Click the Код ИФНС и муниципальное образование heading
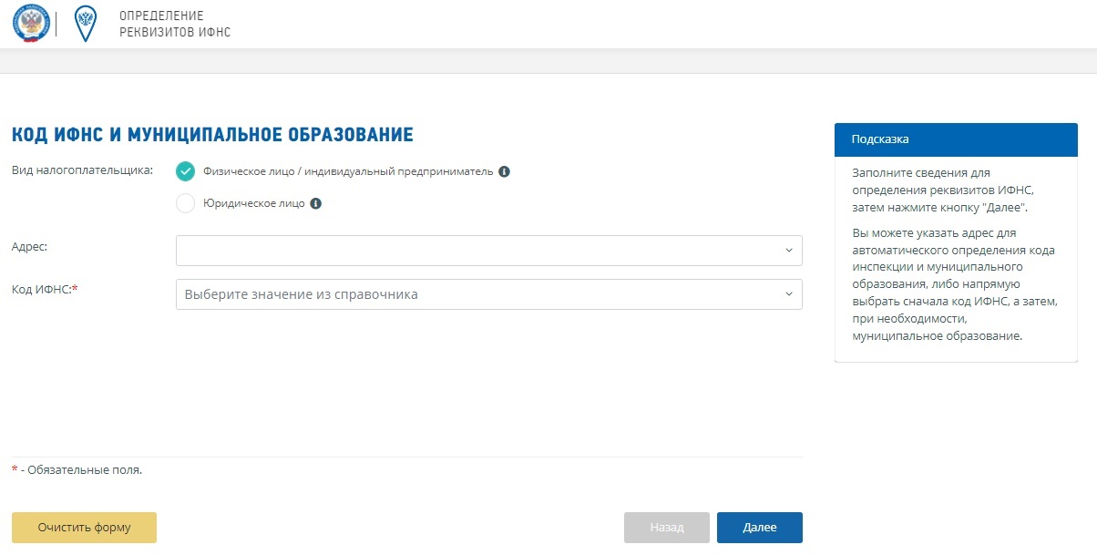This screenshot has height=555, width=1097. pyautogui.click(x=212, y=135)
